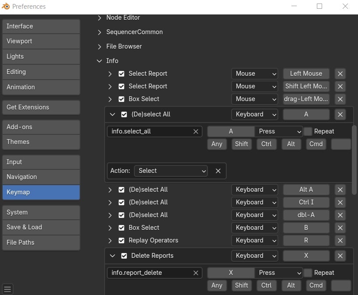Toggle Any modifier for info.report_delete
Screen dimensions: 358x295
click(x=217, y=285)
